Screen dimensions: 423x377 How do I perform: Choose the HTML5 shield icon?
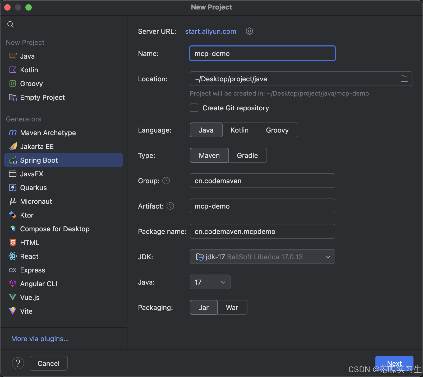tap(13, 242)
